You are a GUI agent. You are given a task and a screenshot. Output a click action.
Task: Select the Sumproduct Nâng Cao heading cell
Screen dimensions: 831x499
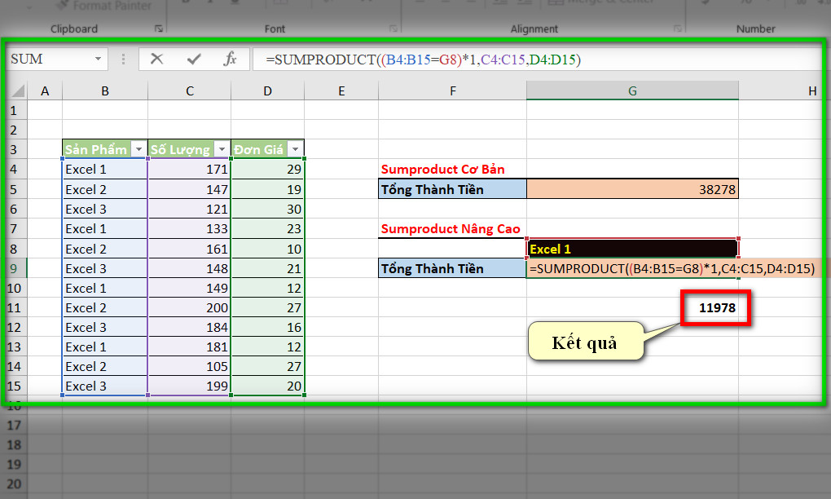click(x=453, y=228)
